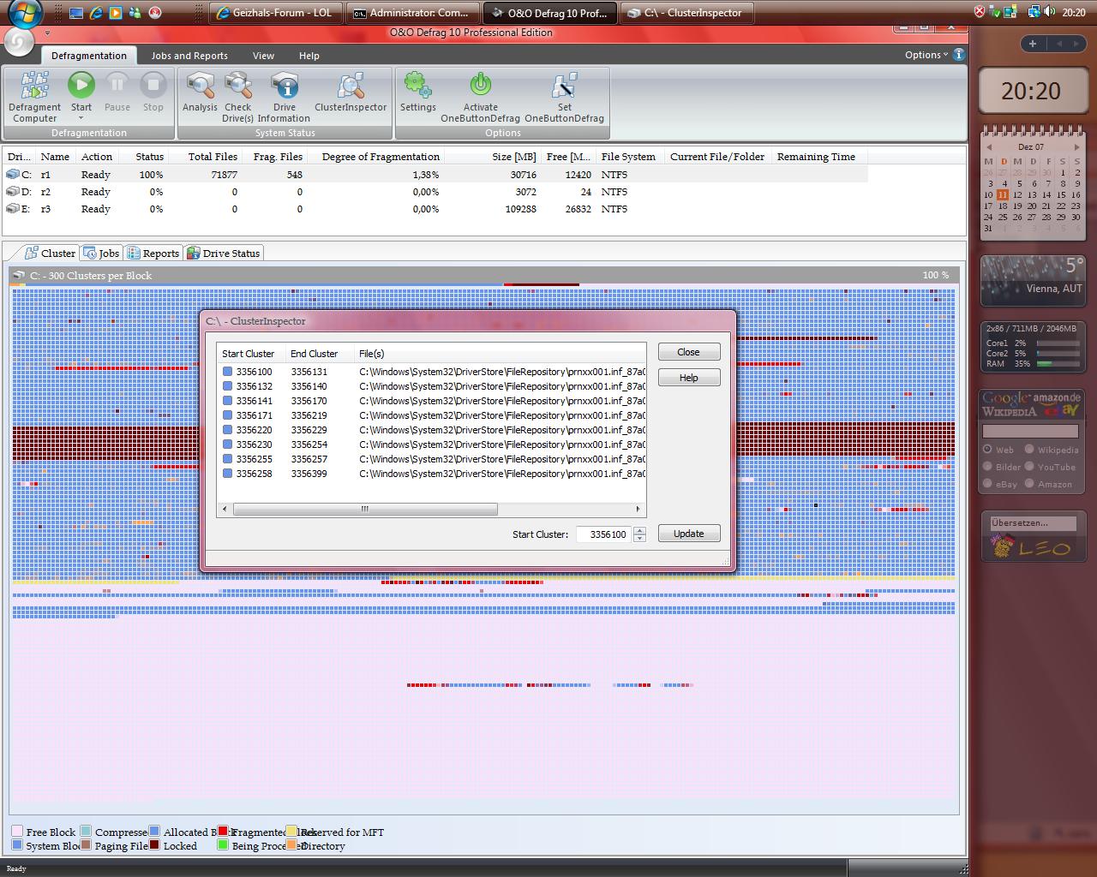Click the Free Block legend color swatch

pos(17,831)
